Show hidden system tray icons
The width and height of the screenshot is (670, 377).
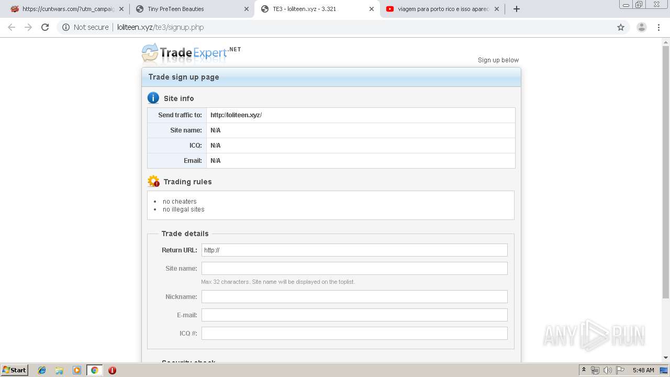584,370
